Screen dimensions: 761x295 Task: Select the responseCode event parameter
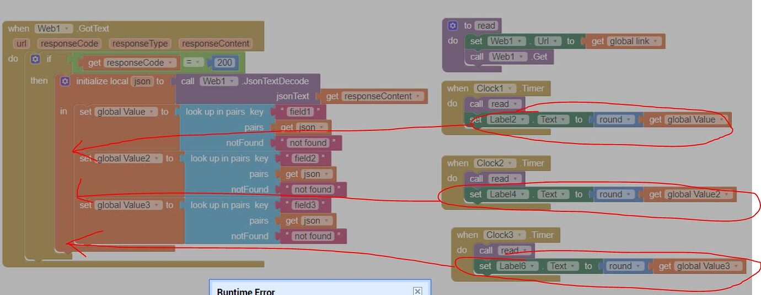[69, 43]
